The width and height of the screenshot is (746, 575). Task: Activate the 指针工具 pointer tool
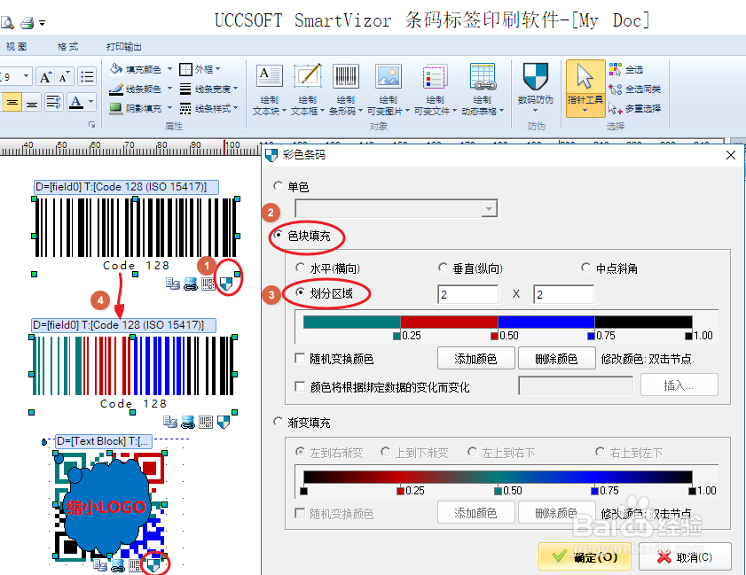(585, 89)
